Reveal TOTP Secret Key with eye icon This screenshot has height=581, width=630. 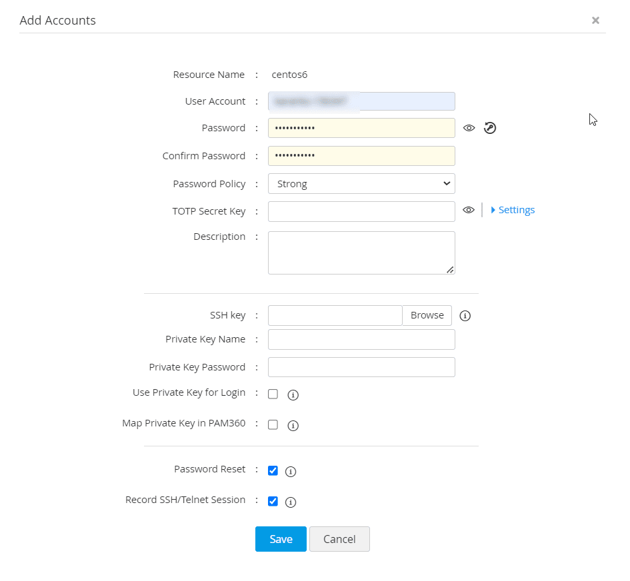coord(469,210)
